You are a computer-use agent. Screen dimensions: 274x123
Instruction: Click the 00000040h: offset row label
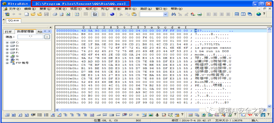[x=67, y=44]
